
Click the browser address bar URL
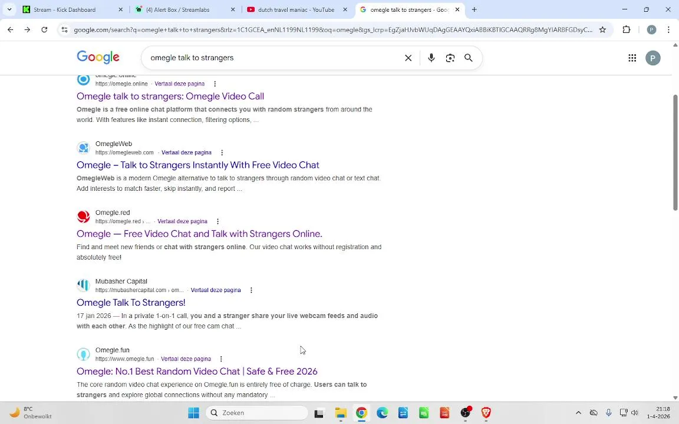point(332,30)
